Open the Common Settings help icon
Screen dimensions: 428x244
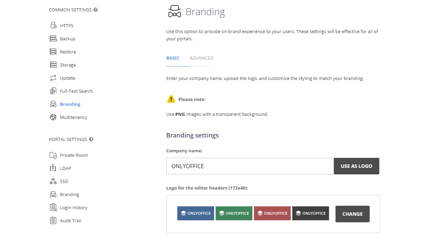click(x=96, y=10)
